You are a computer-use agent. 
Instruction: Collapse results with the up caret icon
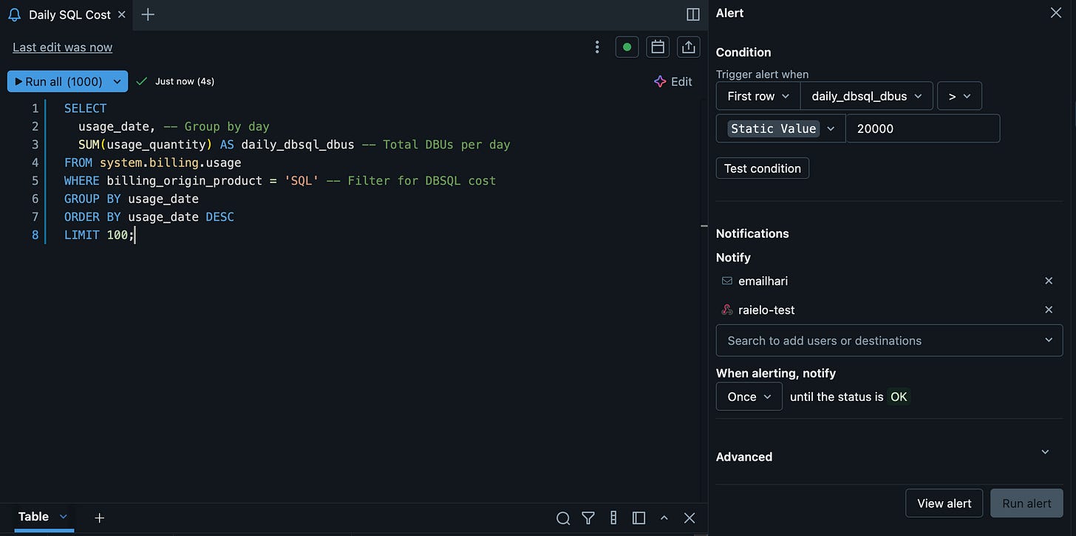tap(664, 518)
